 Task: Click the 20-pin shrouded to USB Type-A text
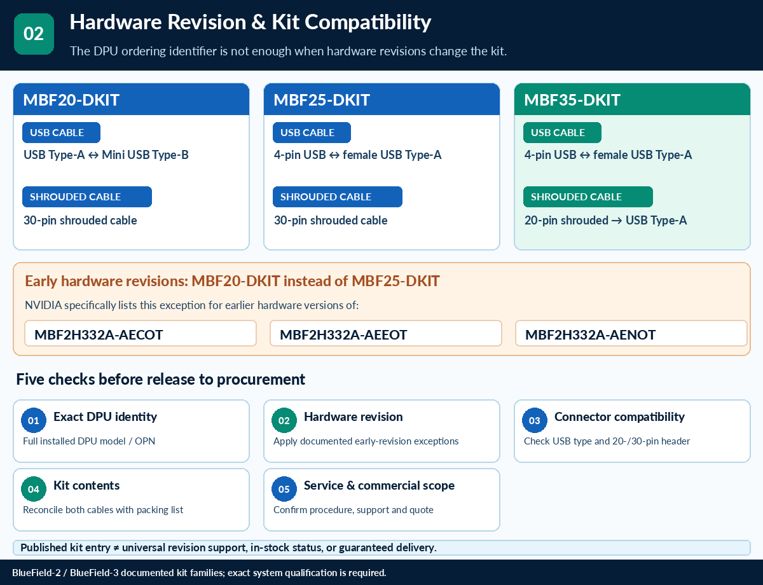click(x=605, y=221)
